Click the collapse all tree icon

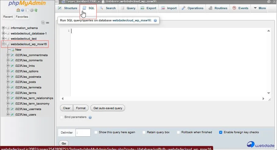pos(43,23)
